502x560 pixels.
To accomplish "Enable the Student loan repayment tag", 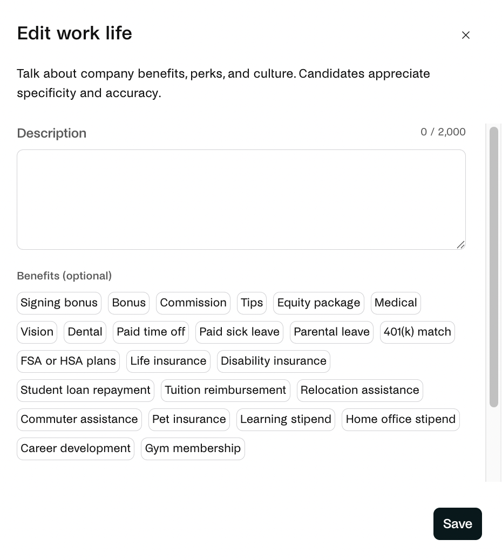I will point(85,391).
